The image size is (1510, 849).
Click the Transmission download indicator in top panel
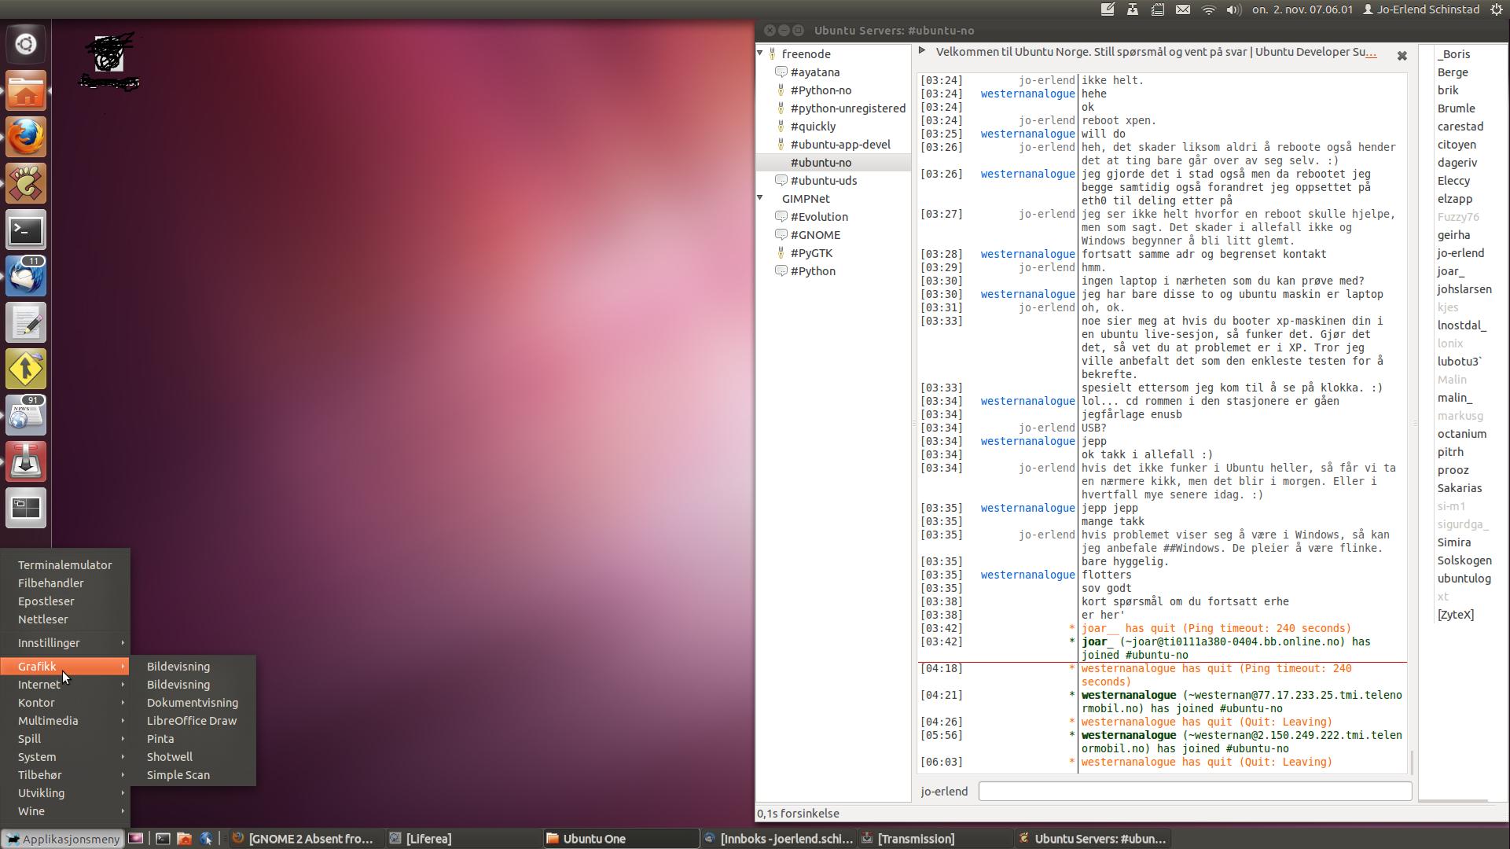coord(1133,9)
